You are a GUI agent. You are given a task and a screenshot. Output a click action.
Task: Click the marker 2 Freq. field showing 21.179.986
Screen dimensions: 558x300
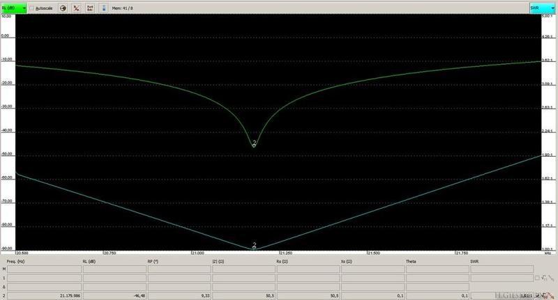(45, 295)
